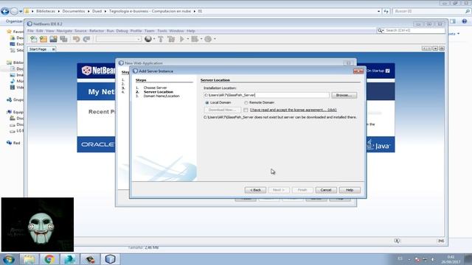This screenshot has width=472, height=265.
Task: Click the Bibliotecas breadcrumb in Explorer address bar
Action: click(x=46, y=11)
